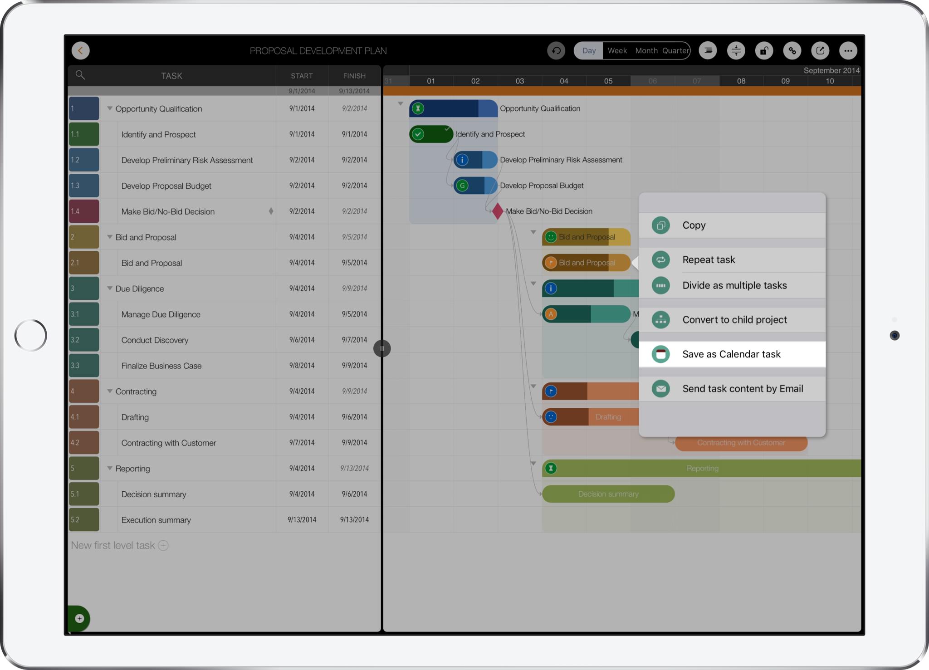Switch timeline scale to Quarter

click(675, 51)
